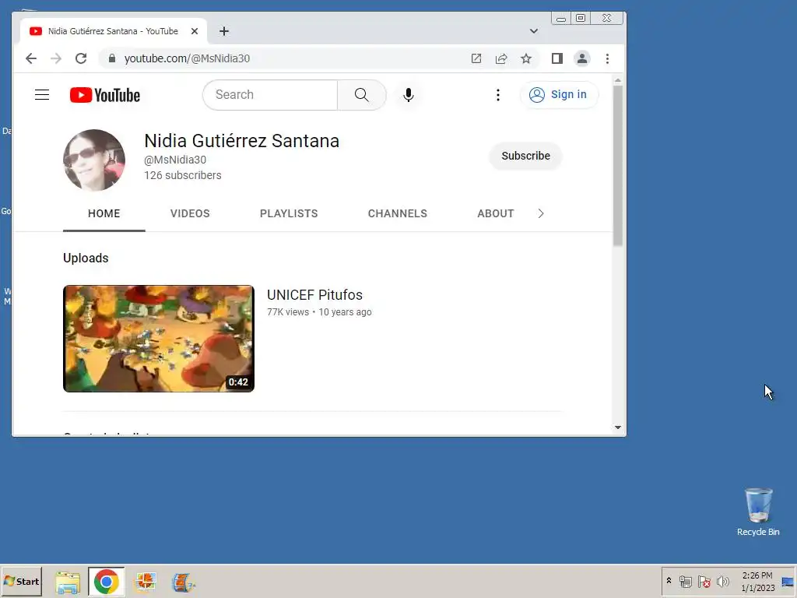Image resolution: width=797 pixels, height=598 pixels.
Task: Open the Action Center flag tray icon
Action: (x=704, y=581)
